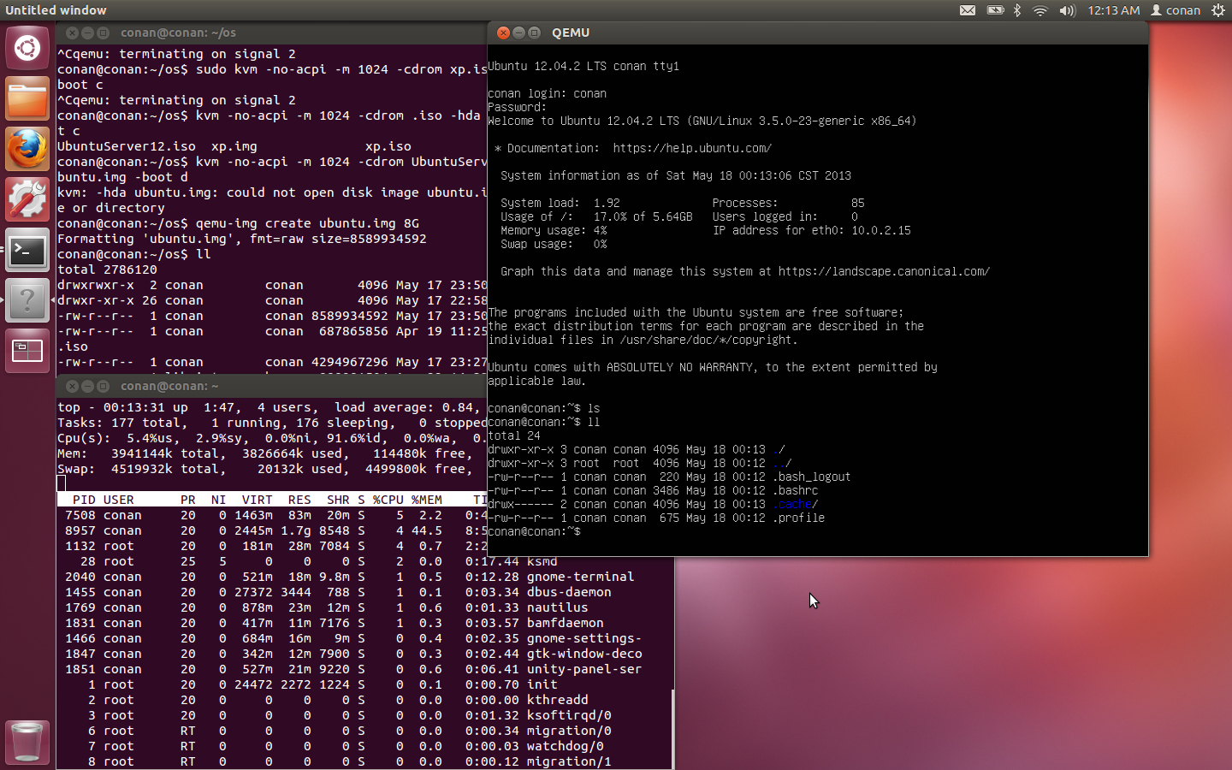Close the conan@conan: ~ top terminal window
The image size is (1232, 770).
[72, 386]
